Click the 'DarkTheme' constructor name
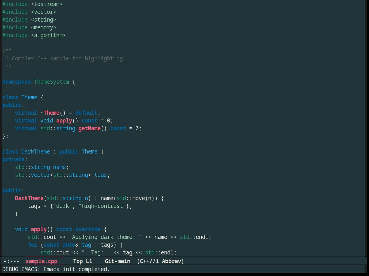Screen dimensions: 369x276 (x=29, y=198)
